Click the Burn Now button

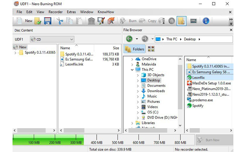click(x=214, y=140)
